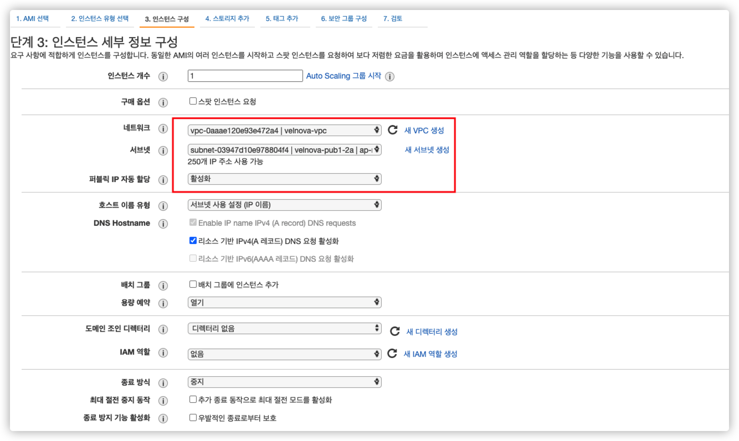Click info icon next to Auto Scaling link
Screen dimensions: 739x441
tap(390, 76)
